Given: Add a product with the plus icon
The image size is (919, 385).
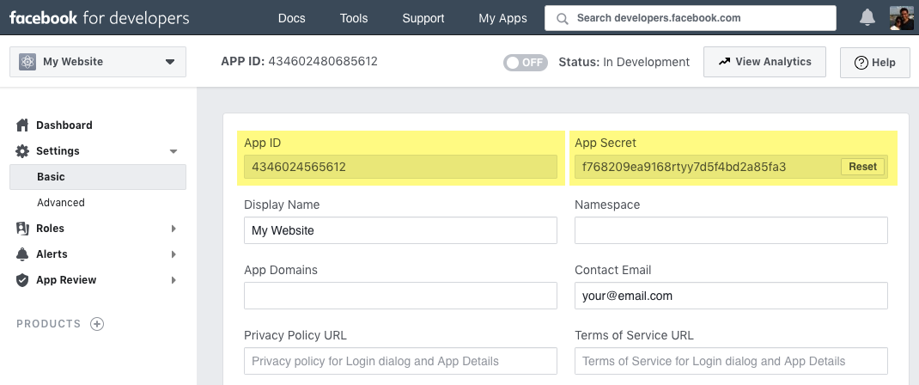Looking at the screenshot, I should pos(97,323).
